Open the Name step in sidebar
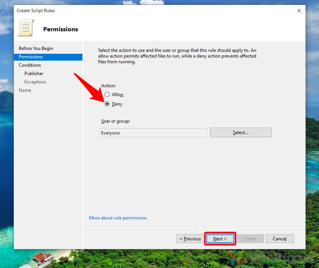The image size is (319, 268). (x=25, y=90)
